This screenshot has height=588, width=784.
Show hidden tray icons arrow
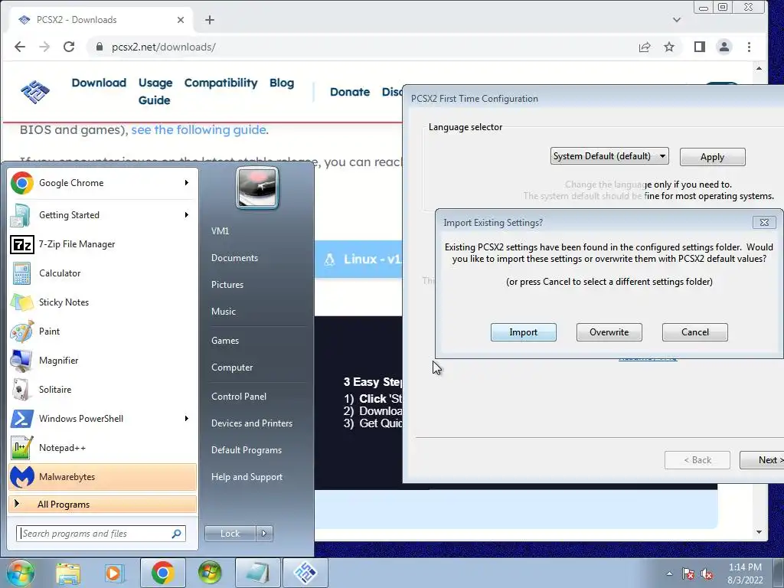[x=669, y=574]
